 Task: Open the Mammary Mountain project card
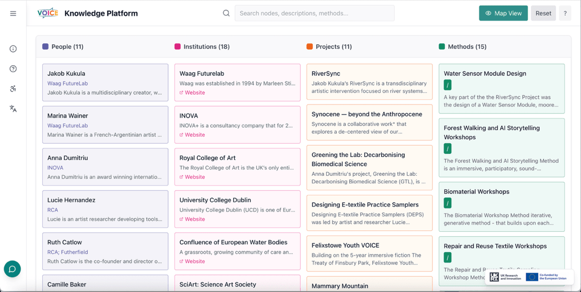(370, 284)
